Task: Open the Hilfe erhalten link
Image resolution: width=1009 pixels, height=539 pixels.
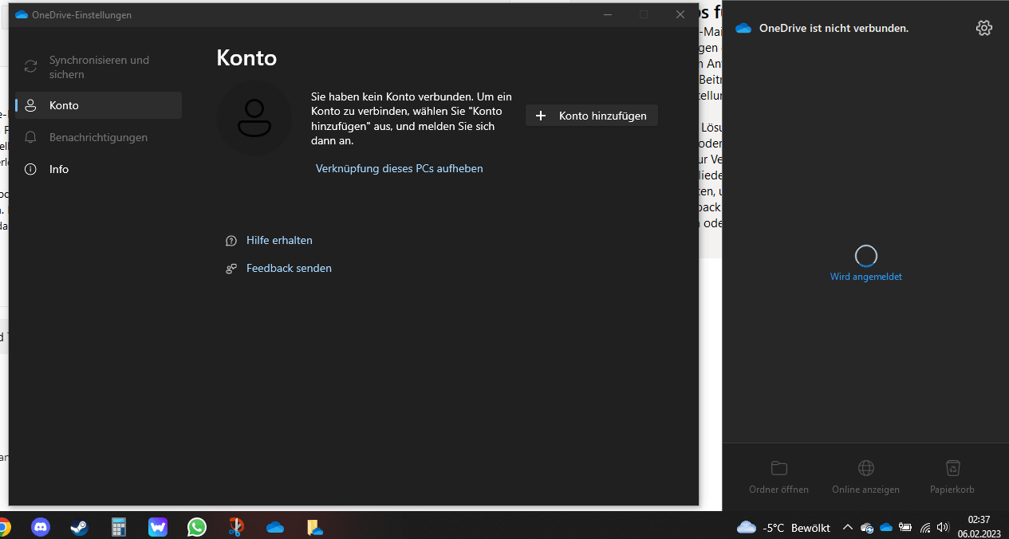Action: coord(279,240)
